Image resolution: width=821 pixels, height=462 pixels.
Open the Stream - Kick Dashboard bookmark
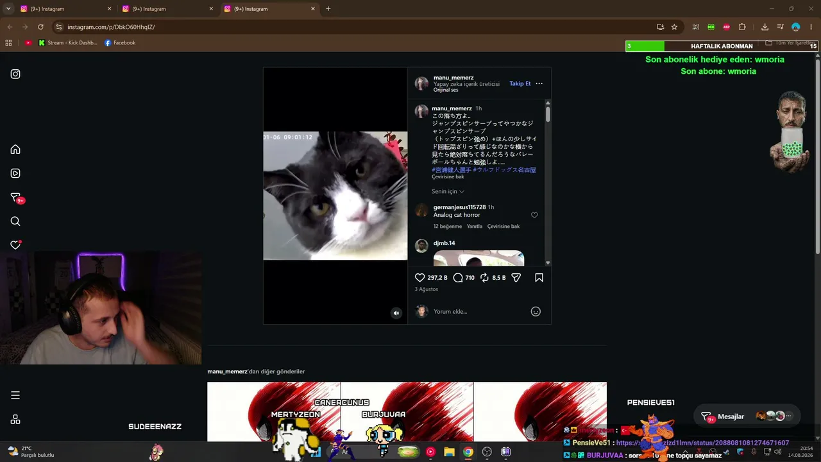pyautogui.click(x=68, y=43)
